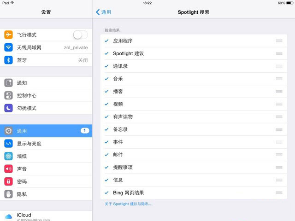Screen dimensions: 295x221
Task: Tap the Privacy (隐私) hand icon
Action: (8, 194)
